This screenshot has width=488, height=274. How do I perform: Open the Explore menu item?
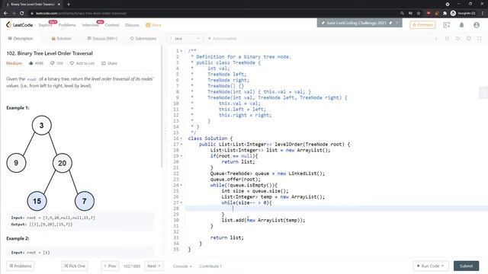[46, 25]
